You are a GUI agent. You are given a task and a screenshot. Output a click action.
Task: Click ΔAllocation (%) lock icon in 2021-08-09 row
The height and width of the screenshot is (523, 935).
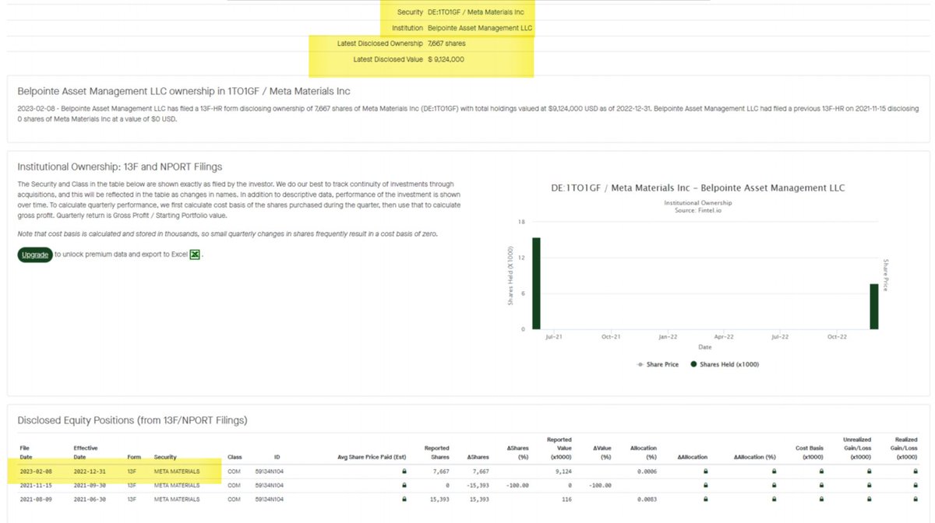click(773, 500)
